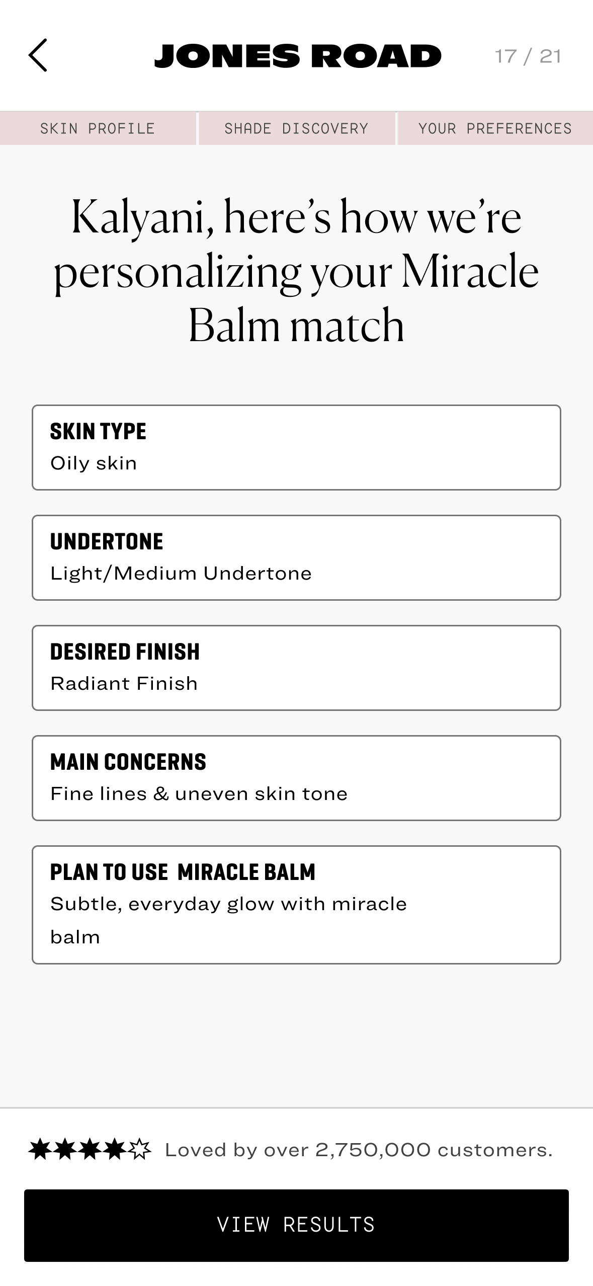
Task: Open the Skin Profile section tab
Action: tap(98, 128)
